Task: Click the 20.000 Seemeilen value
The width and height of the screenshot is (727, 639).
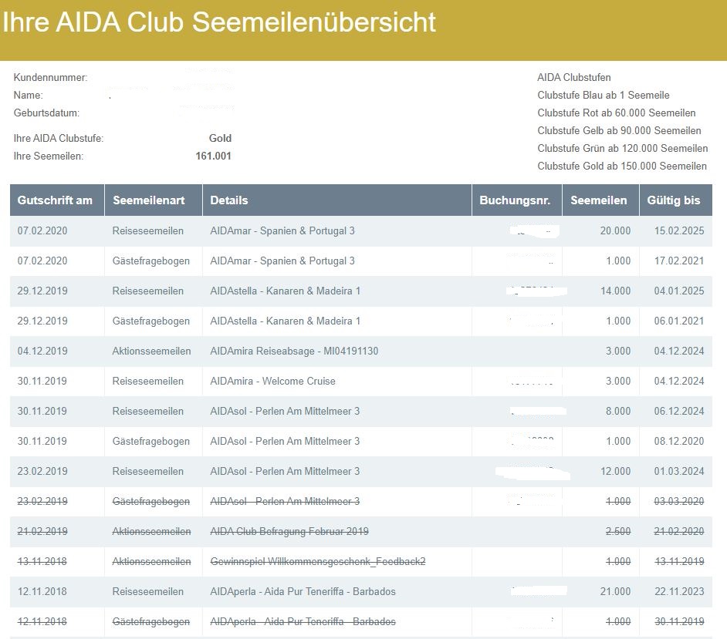Action: coord(615,231)
